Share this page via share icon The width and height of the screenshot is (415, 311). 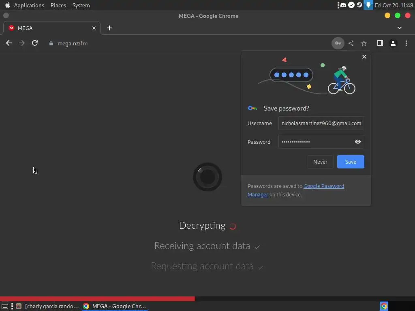tap(351, 43)
